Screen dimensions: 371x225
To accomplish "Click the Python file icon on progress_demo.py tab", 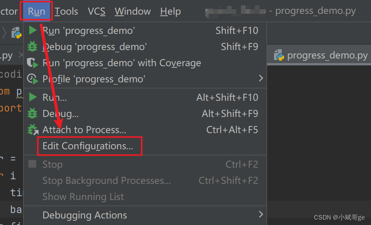I will coord(279,56).
